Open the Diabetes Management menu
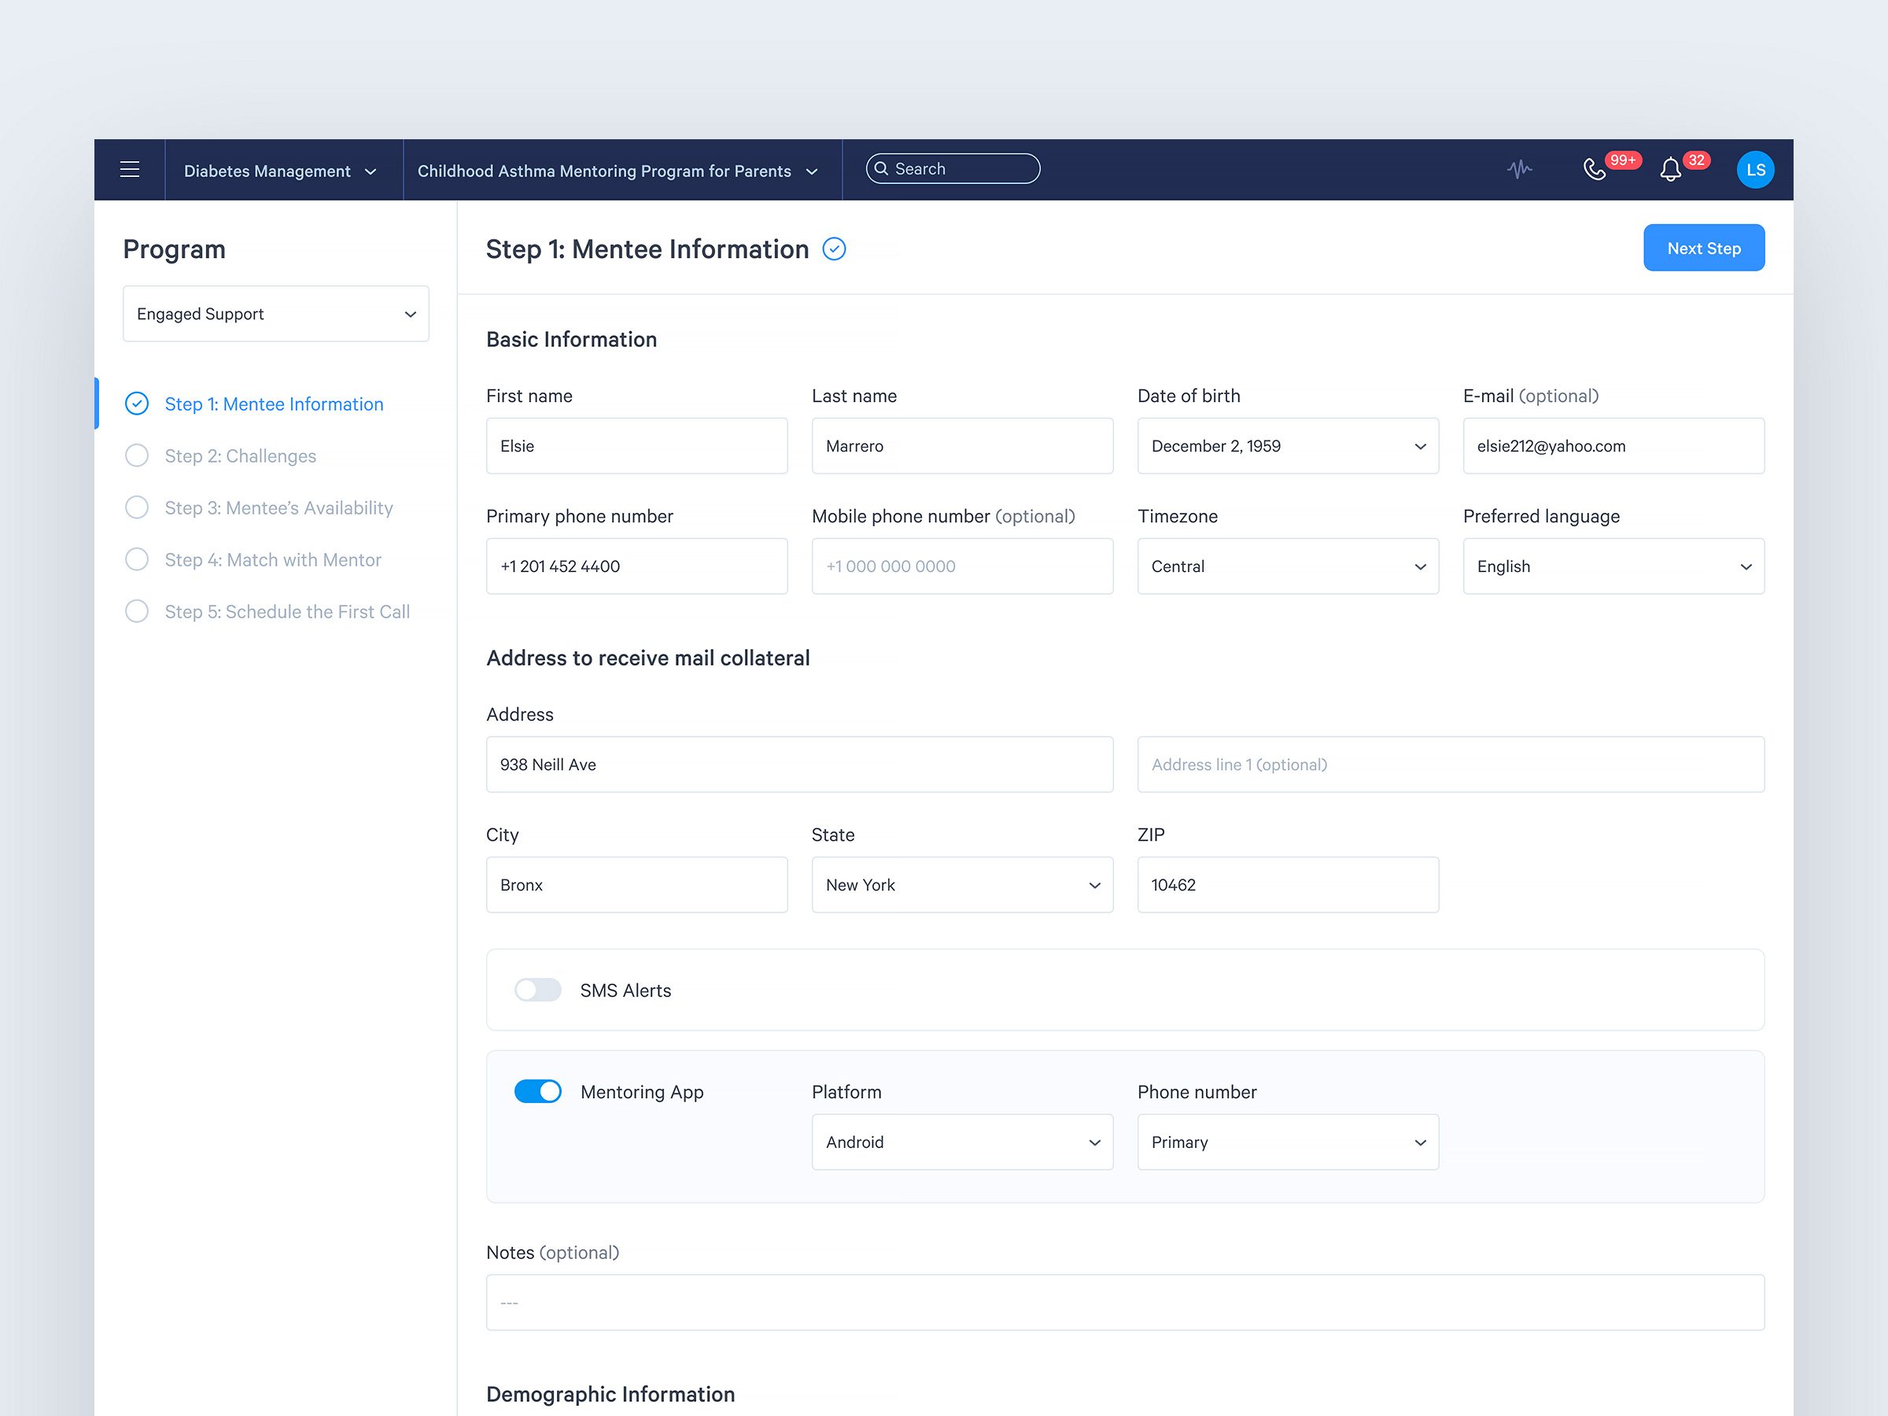This screenshot has width=1888, height=1416. pos(280,171)
